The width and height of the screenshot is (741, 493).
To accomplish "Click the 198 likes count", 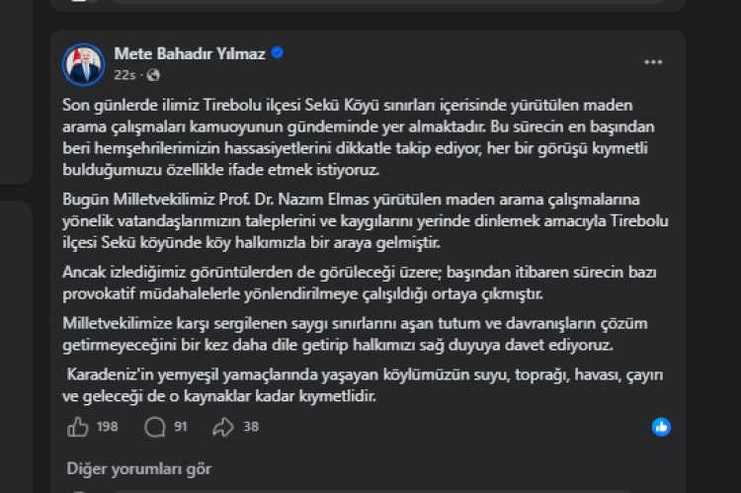I will pyautogui.click(x=108, y=427).
